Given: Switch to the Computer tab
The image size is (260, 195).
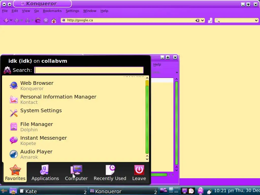Looking at the screenshot, I should click(x=76, y=172).
